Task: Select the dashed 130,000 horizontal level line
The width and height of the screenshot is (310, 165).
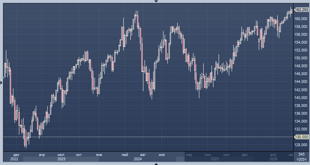Action: point(148,137)
